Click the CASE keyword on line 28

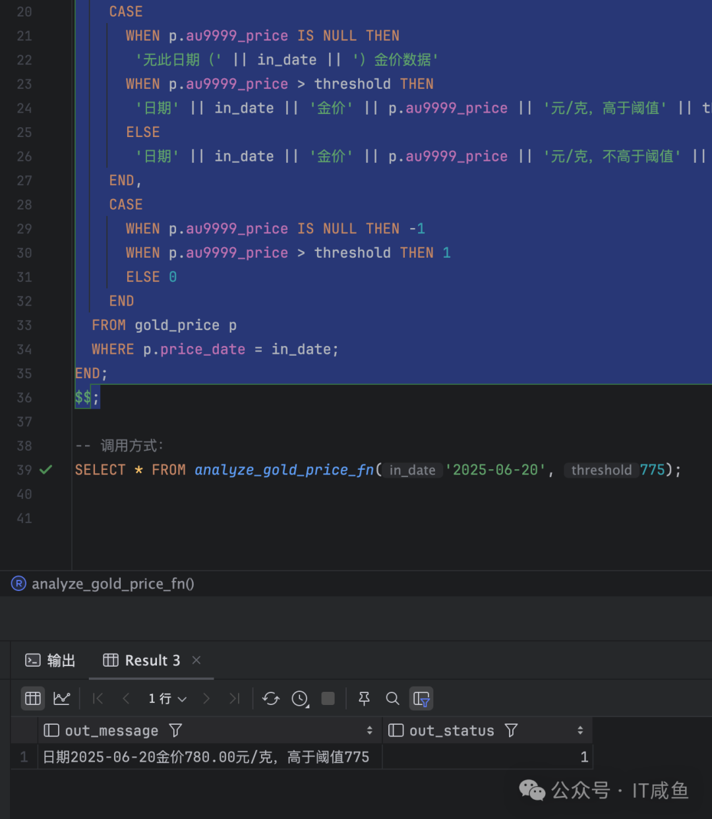tap(126, 204)
